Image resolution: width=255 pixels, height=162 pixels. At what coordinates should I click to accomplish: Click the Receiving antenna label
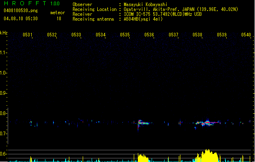[93, 19]
